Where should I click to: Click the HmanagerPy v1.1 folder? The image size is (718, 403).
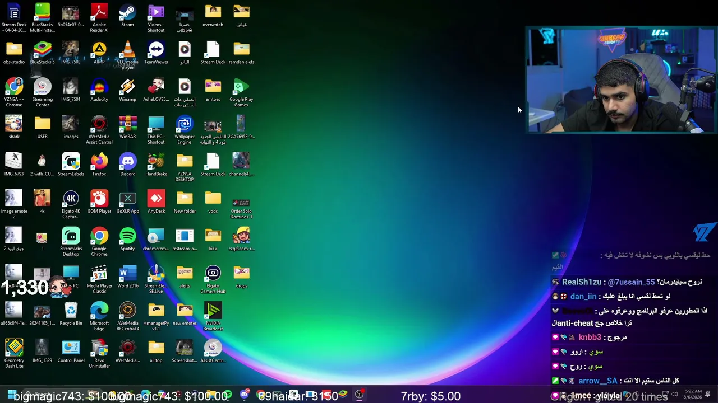(156, 317)
